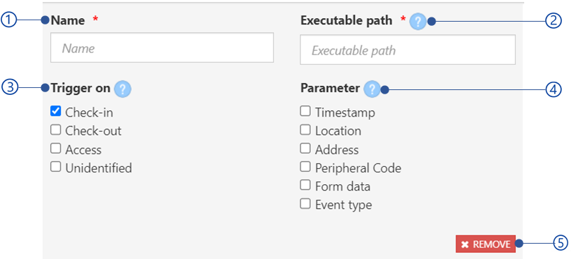Select the Location parameter checkbox
Viewport: 571px width, 259px height.
(x=305, y=130)
